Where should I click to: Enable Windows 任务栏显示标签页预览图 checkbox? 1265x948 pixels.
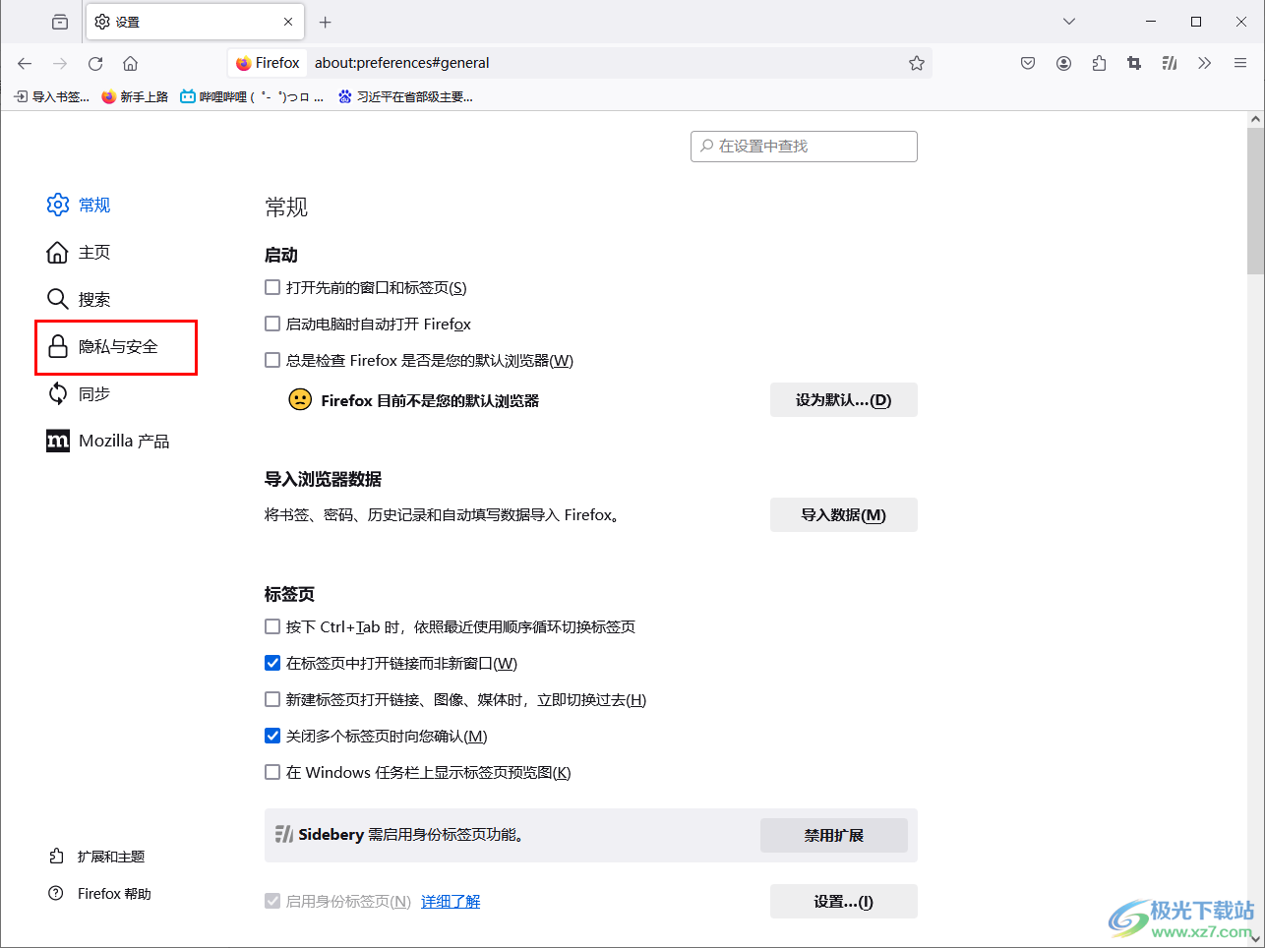tap(272, 772)
